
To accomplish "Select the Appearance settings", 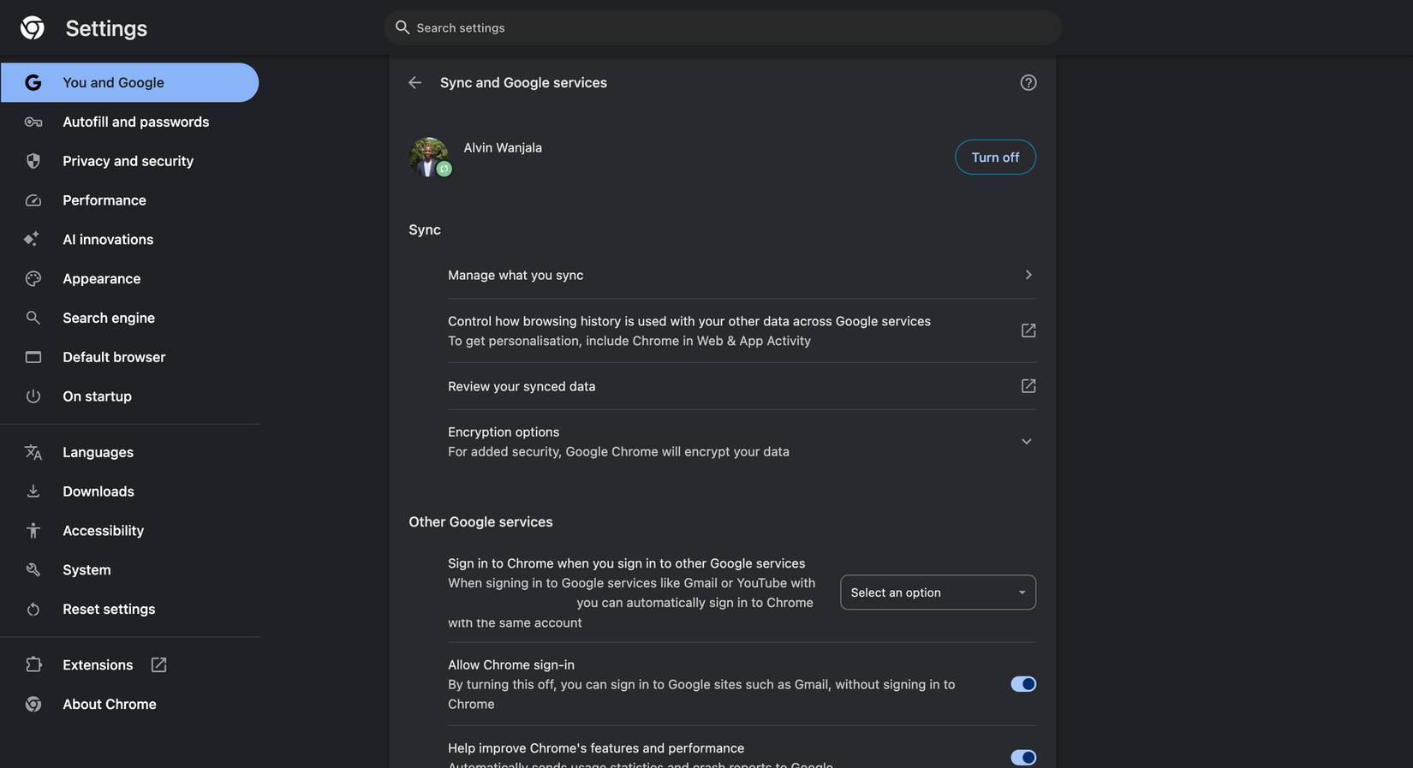I will [101, 278].
